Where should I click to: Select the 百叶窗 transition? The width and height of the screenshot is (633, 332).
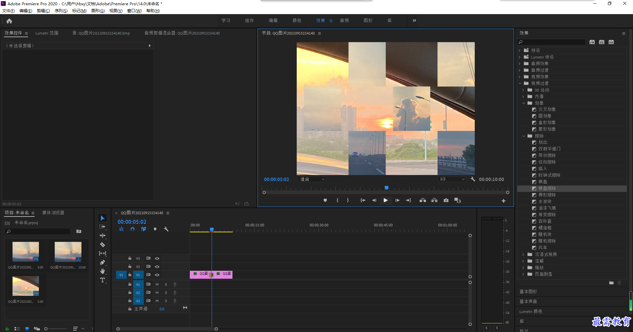545,221
